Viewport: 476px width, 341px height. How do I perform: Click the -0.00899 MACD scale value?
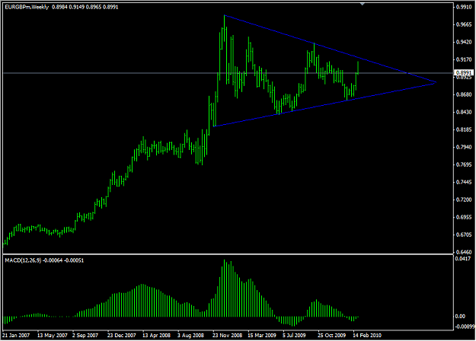point(465,327)
